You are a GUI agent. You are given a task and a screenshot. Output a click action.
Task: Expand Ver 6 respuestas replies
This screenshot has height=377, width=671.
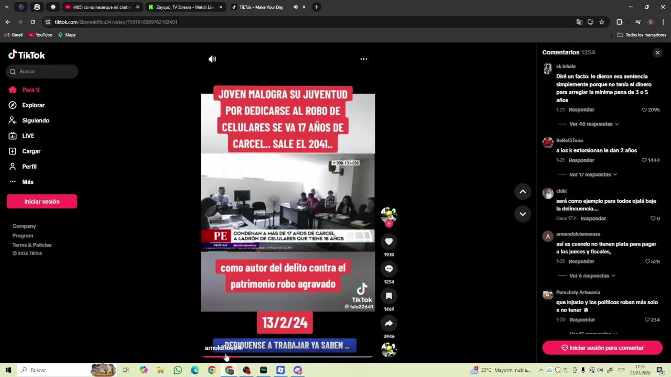(592, 276)
